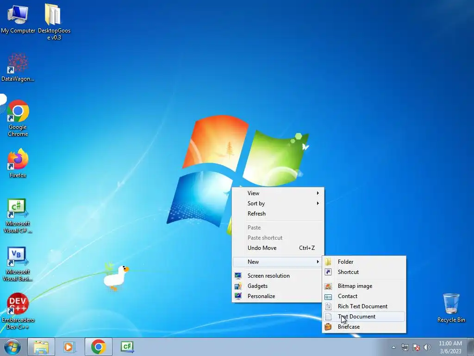Create a new Text Document
The height and width of the screenshot is (356, 474).
364,317
